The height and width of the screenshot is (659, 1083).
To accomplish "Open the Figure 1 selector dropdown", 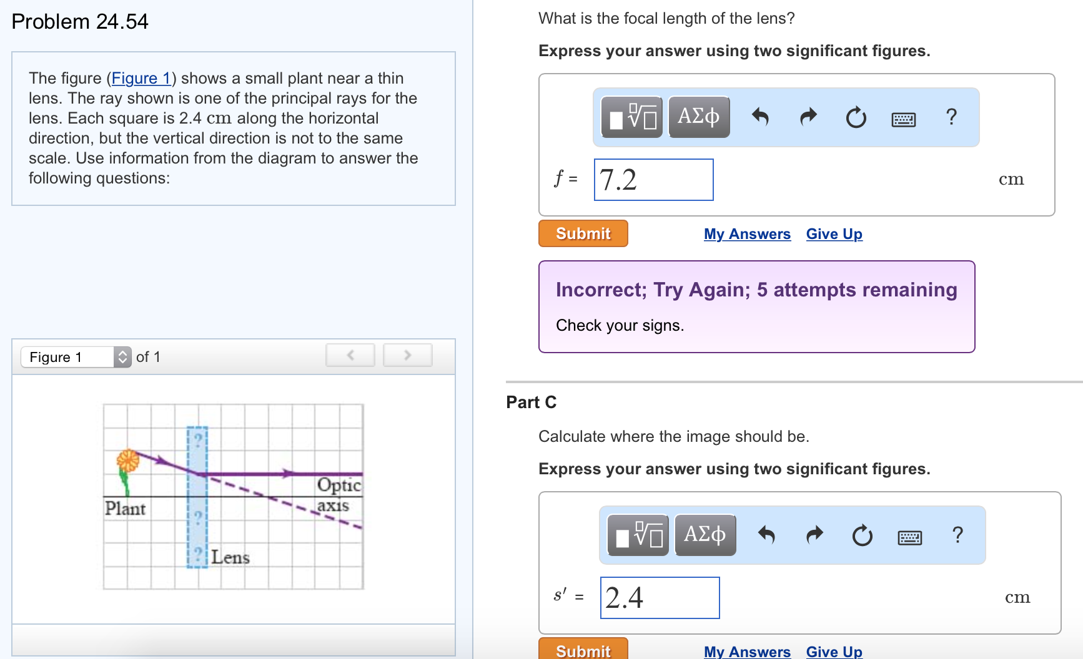I will [76, 357].
